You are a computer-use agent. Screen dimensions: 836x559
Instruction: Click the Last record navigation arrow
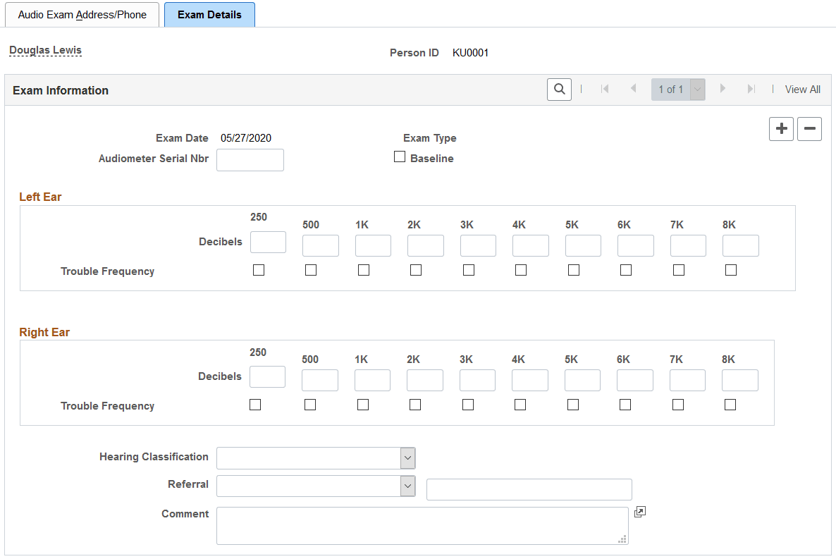click(x=751, y=89)
